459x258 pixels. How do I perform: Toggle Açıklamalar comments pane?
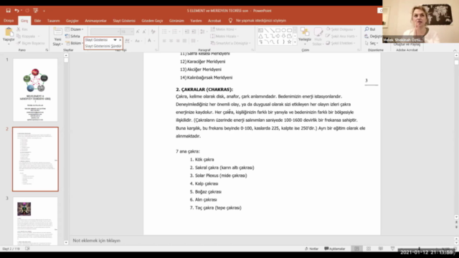[335, 249]
